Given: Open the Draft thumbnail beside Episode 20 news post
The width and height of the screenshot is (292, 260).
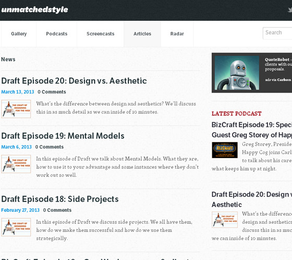Looking at the screenshot, I should point(16,109).
